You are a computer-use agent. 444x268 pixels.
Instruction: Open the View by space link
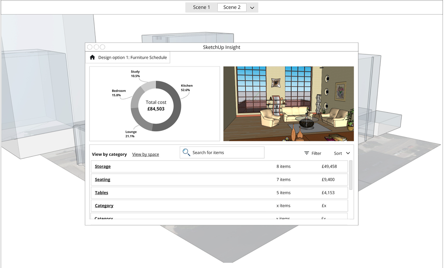pos(146,154)
